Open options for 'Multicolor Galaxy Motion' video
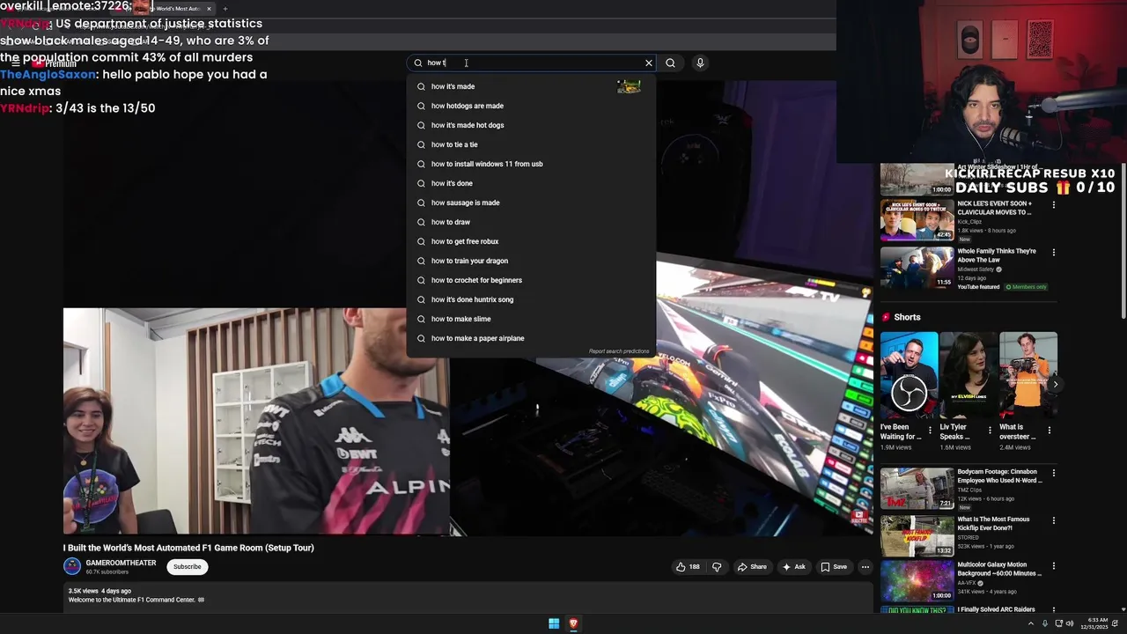This screenshot has width=1127, height=634. tap(1053, 566)
